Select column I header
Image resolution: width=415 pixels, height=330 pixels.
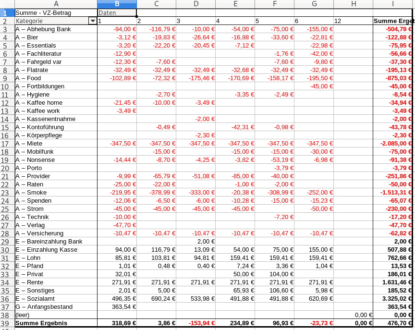coord(392,4)
